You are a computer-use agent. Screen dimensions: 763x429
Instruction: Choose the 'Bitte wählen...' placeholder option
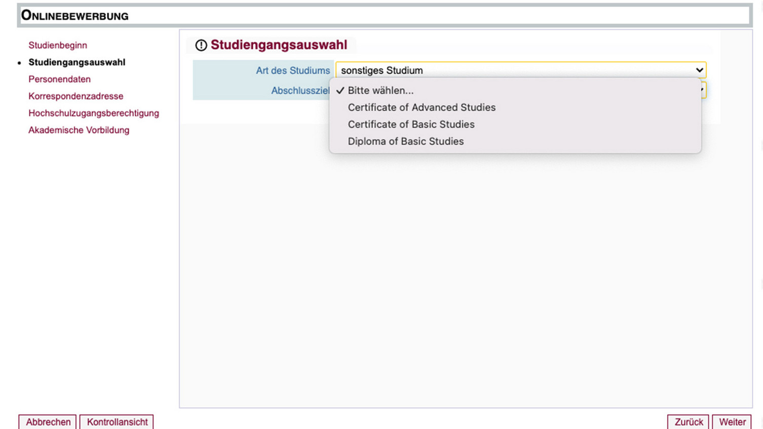380,91
